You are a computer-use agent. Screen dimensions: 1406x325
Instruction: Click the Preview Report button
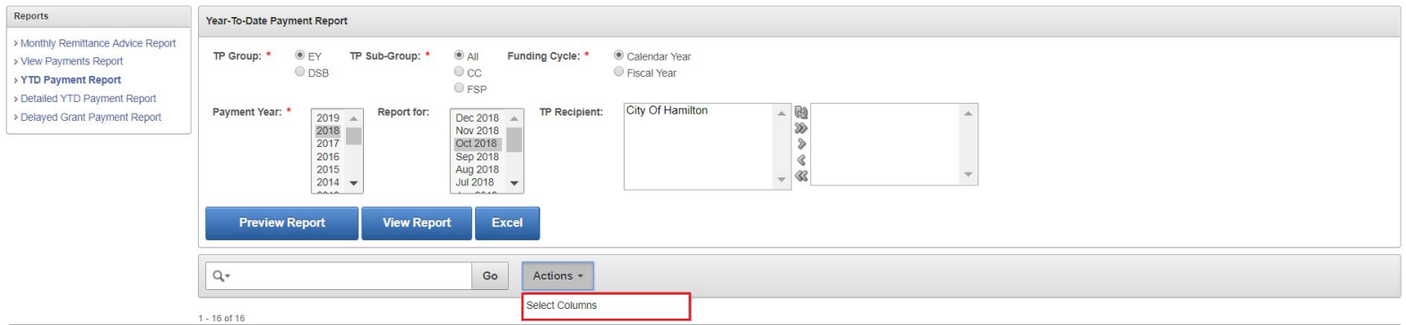click(281, 223)
